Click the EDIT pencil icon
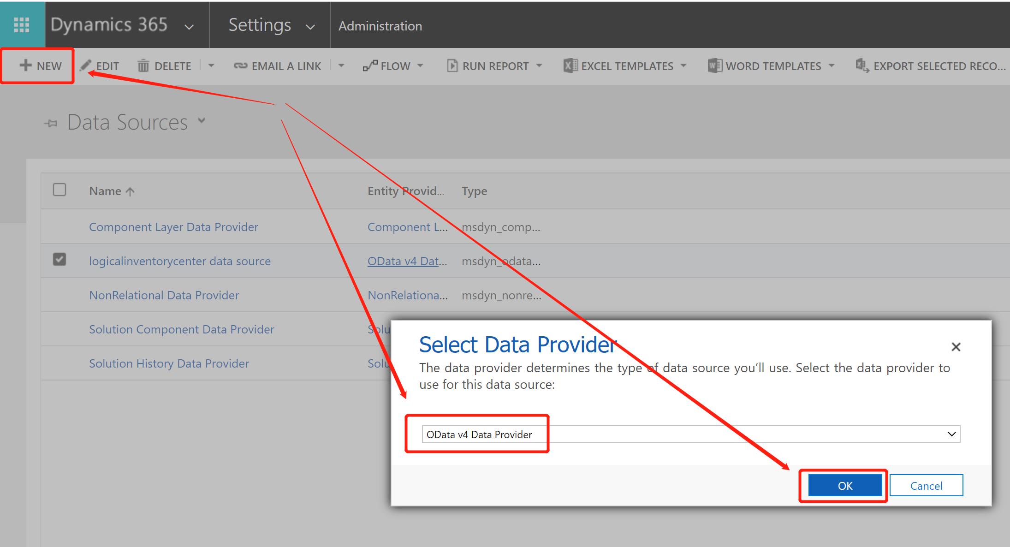1010x547 pixels. 85,66
